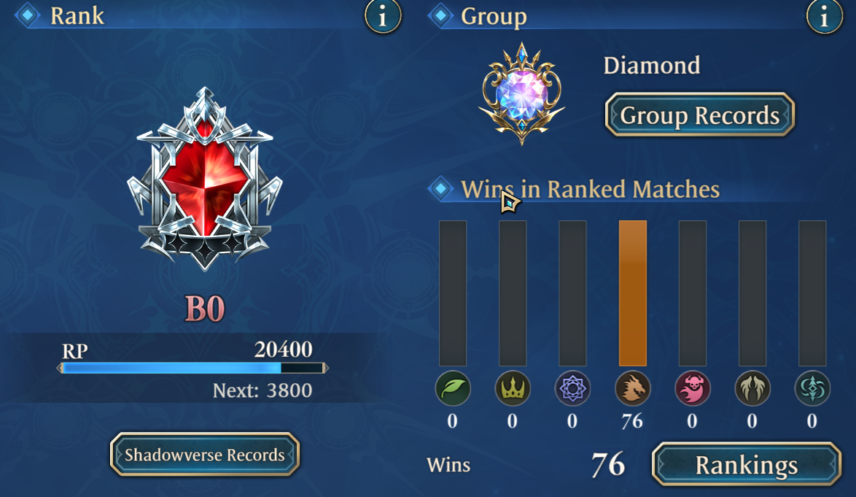Click the Forestcraft wins bar
Viewport: 856px width, 497px height.
[453, 293]
